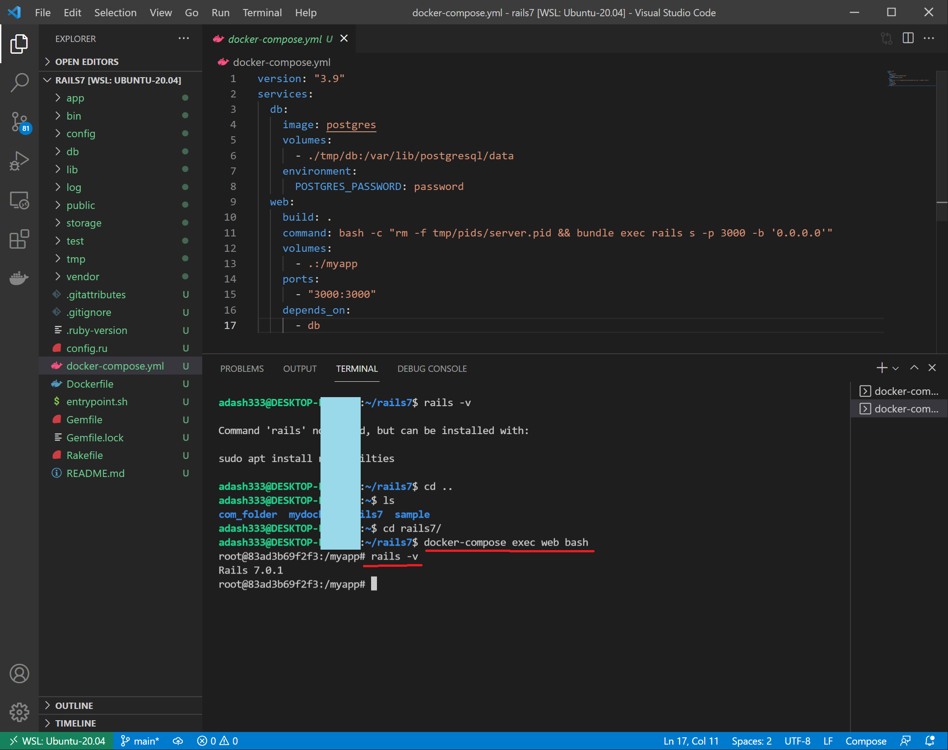Split the editor to the right

coord(908,38)
